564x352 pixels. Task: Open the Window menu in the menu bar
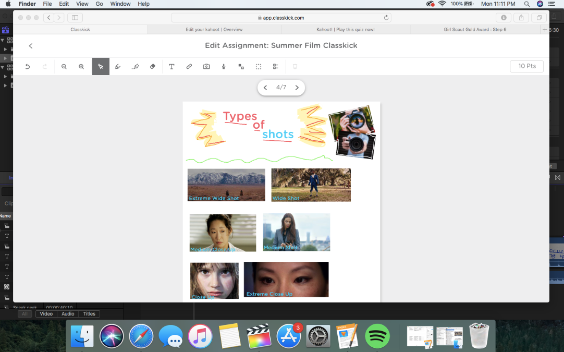point(120,4)
